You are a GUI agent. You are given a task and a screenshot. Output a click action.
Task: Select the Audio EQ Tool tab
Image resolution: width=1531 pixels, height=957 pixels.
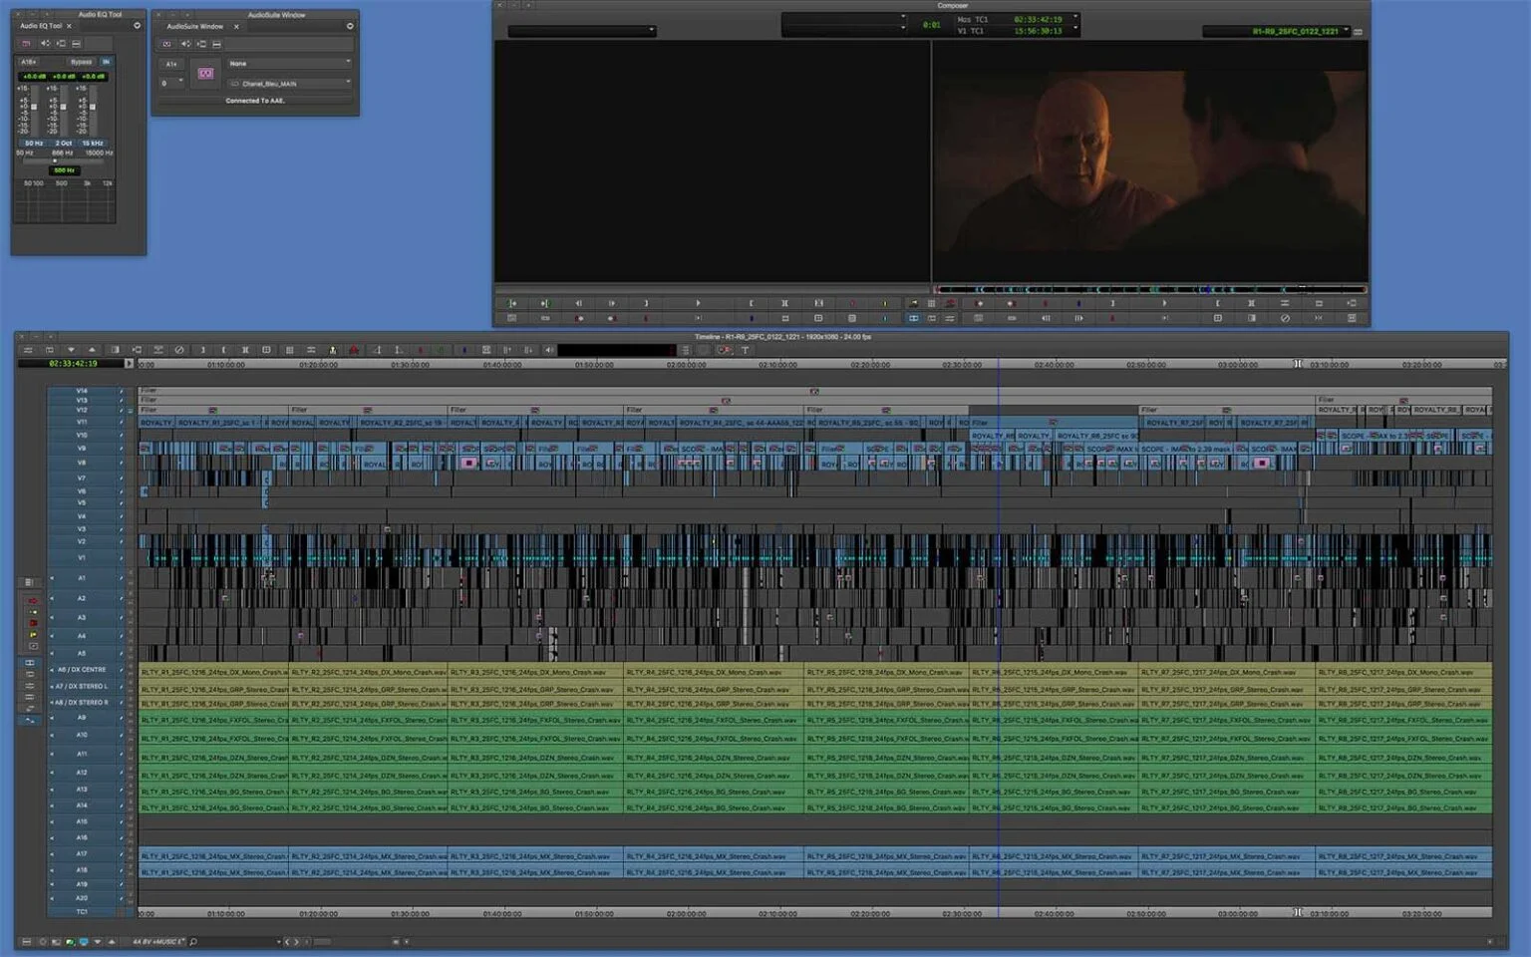[41, 26]
